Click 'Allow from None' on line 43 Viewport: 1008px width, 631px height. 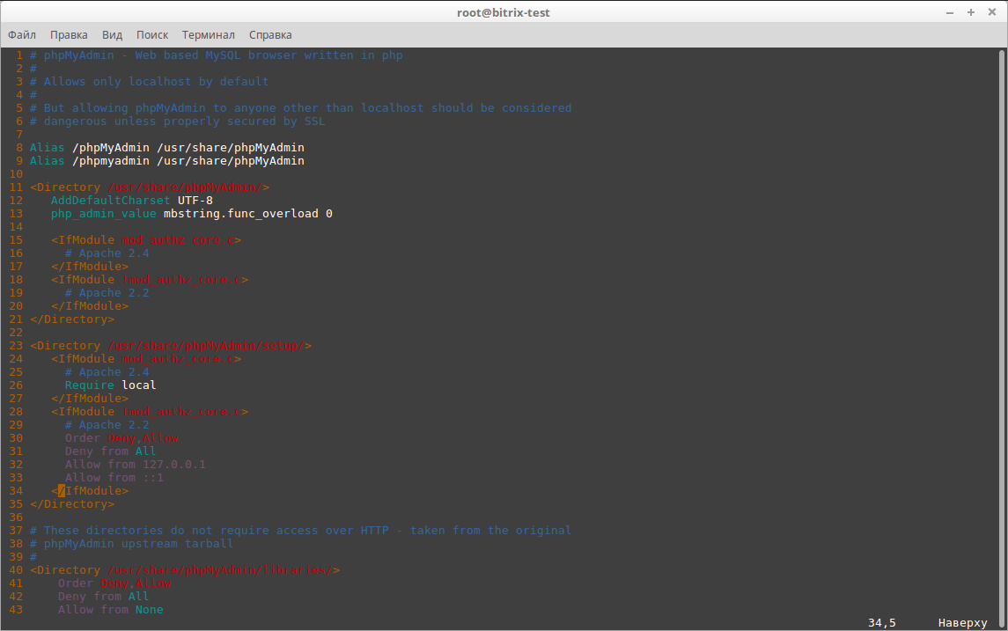(111, 610)
